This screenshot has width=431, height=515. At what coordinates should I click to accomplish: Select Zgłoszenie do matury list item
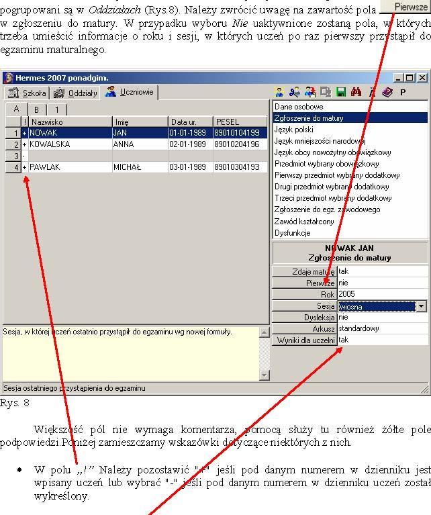350,118
